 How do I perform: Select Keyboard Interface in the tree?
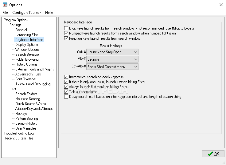pos(29,40)
